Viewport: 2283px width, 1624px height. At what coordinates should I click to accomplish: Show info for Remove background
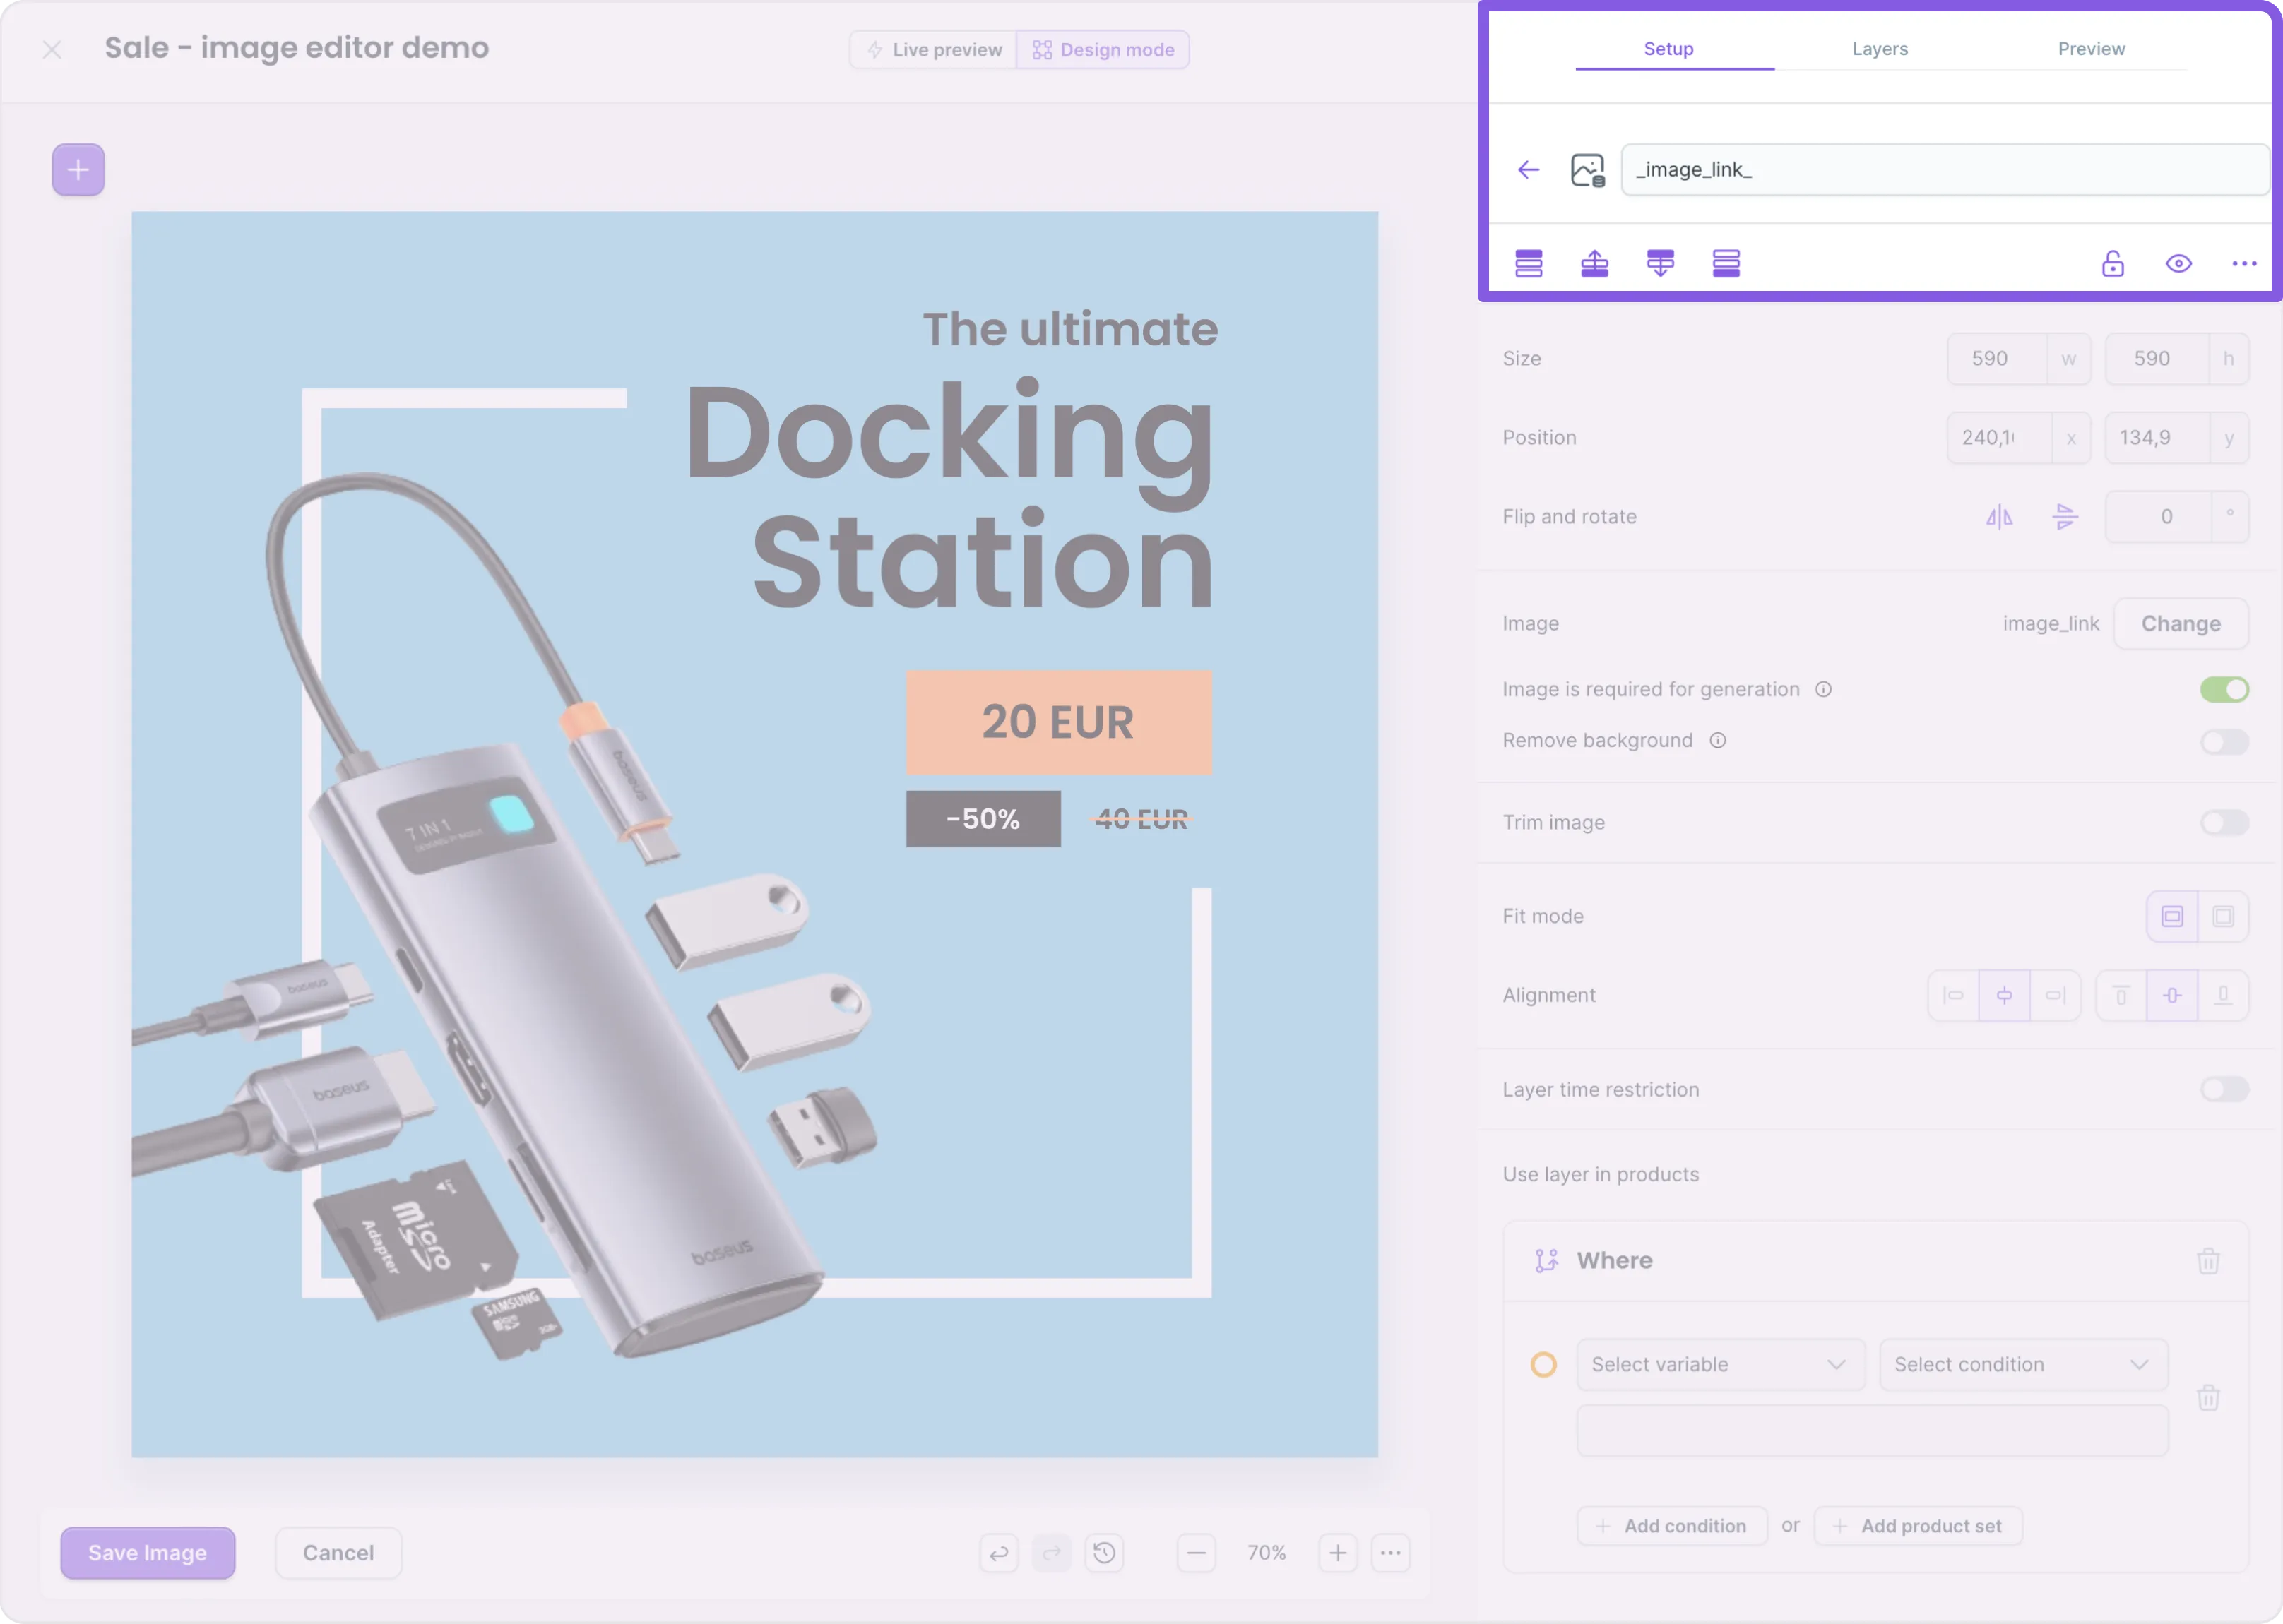click(x=1718, y=741)
